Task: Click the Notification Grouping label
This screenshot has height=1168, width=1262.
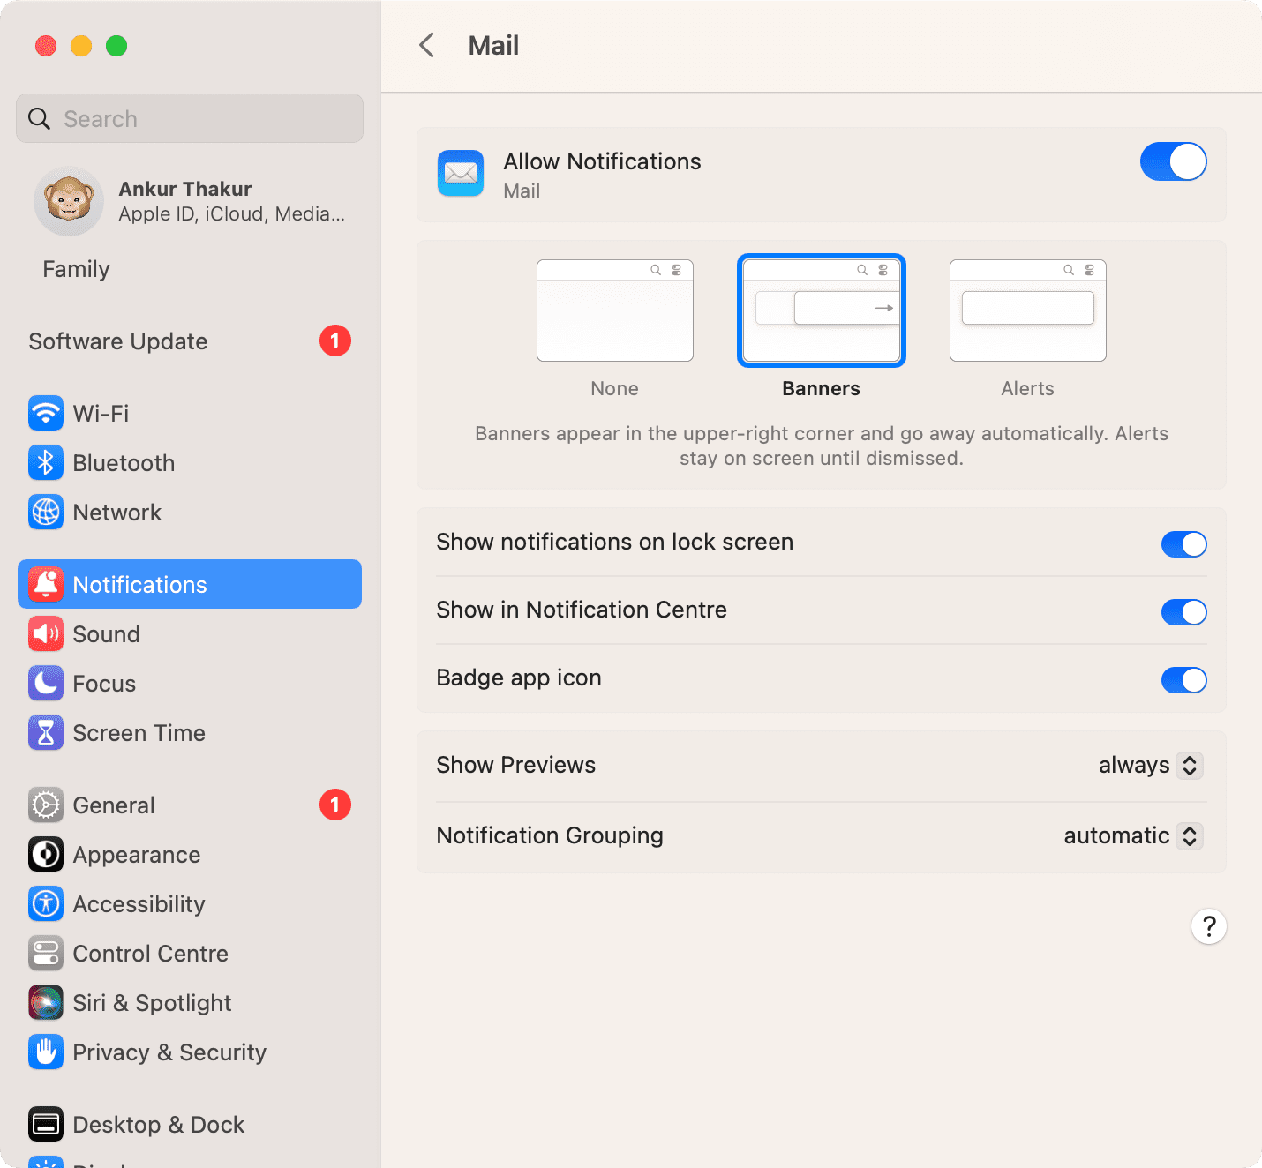Action: pos(549,835)
